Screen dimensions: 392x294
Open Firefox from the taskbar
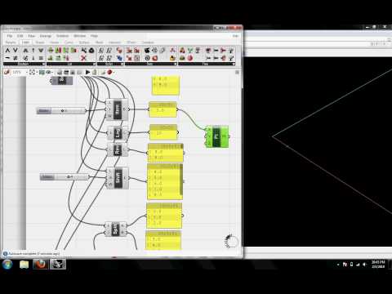click(41, 265)
